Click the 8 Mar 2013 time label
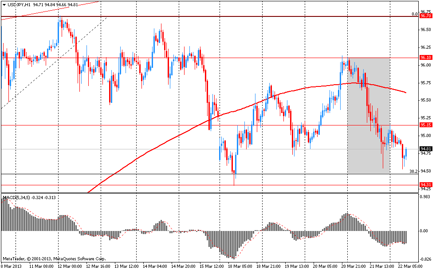Image resolution: width=436 pixels, height=270 pixels. [12, 266]
